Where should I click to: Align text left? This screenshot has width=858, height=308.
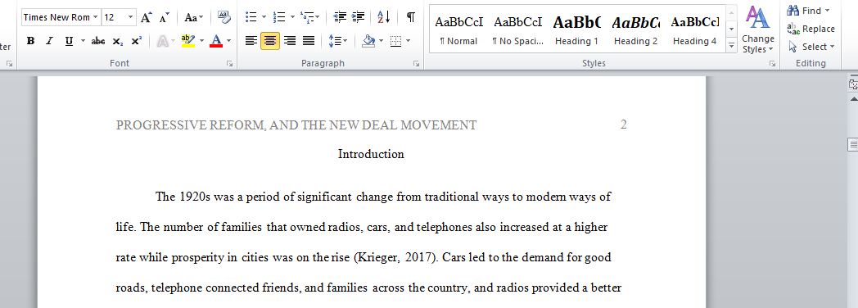(x=251, y=41)
